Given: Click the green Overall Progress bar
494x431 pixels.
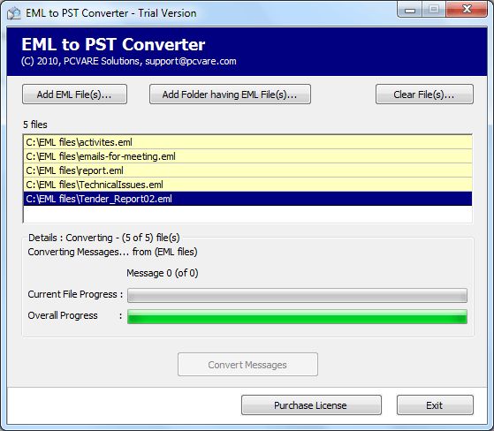Looking at the screenshot, I should click(x=297, y=316).
